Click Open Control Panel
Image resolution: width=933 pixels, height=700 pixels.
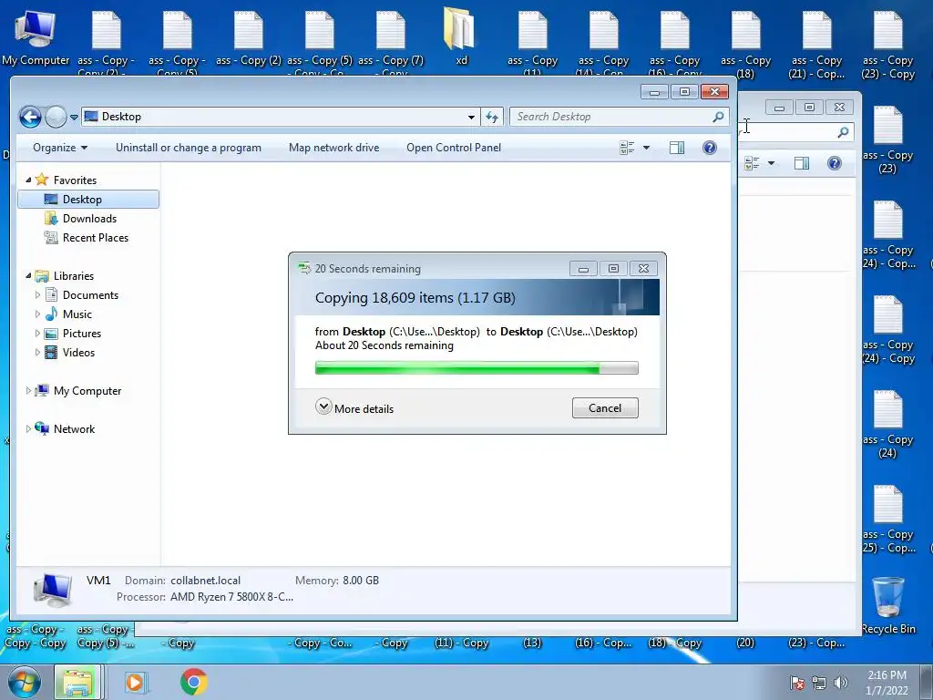pos(454,148)
